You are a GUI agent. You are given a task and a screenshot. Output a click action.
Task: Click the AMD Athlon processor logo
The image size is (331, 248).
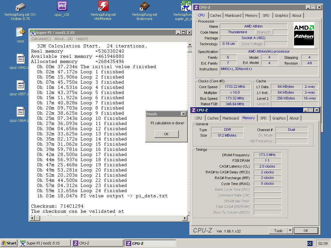304,35
